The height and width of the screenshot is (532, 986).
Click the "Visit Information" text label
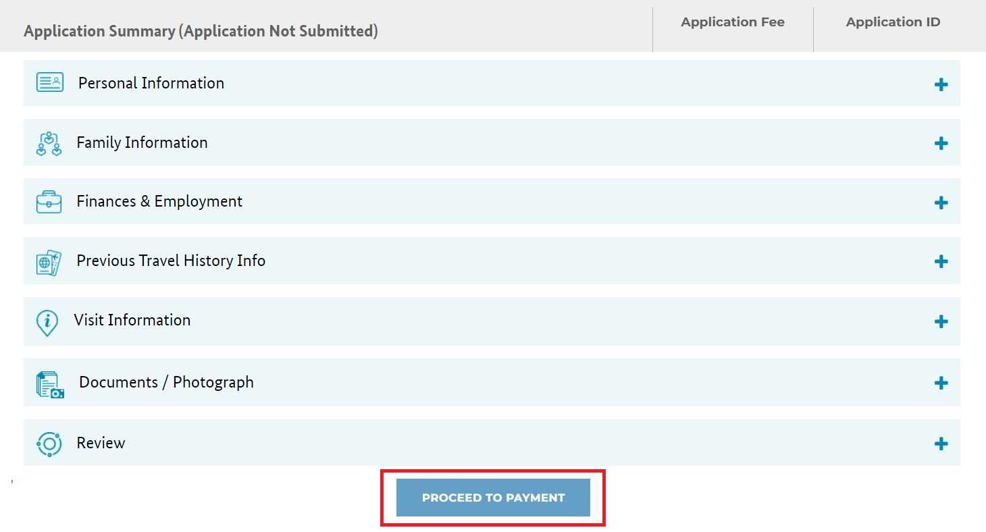tap(132, 320)
